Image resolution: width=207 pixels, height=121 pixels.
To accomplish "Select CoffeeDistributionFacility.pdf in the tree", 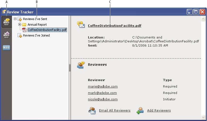I will [x=47, y=30].
